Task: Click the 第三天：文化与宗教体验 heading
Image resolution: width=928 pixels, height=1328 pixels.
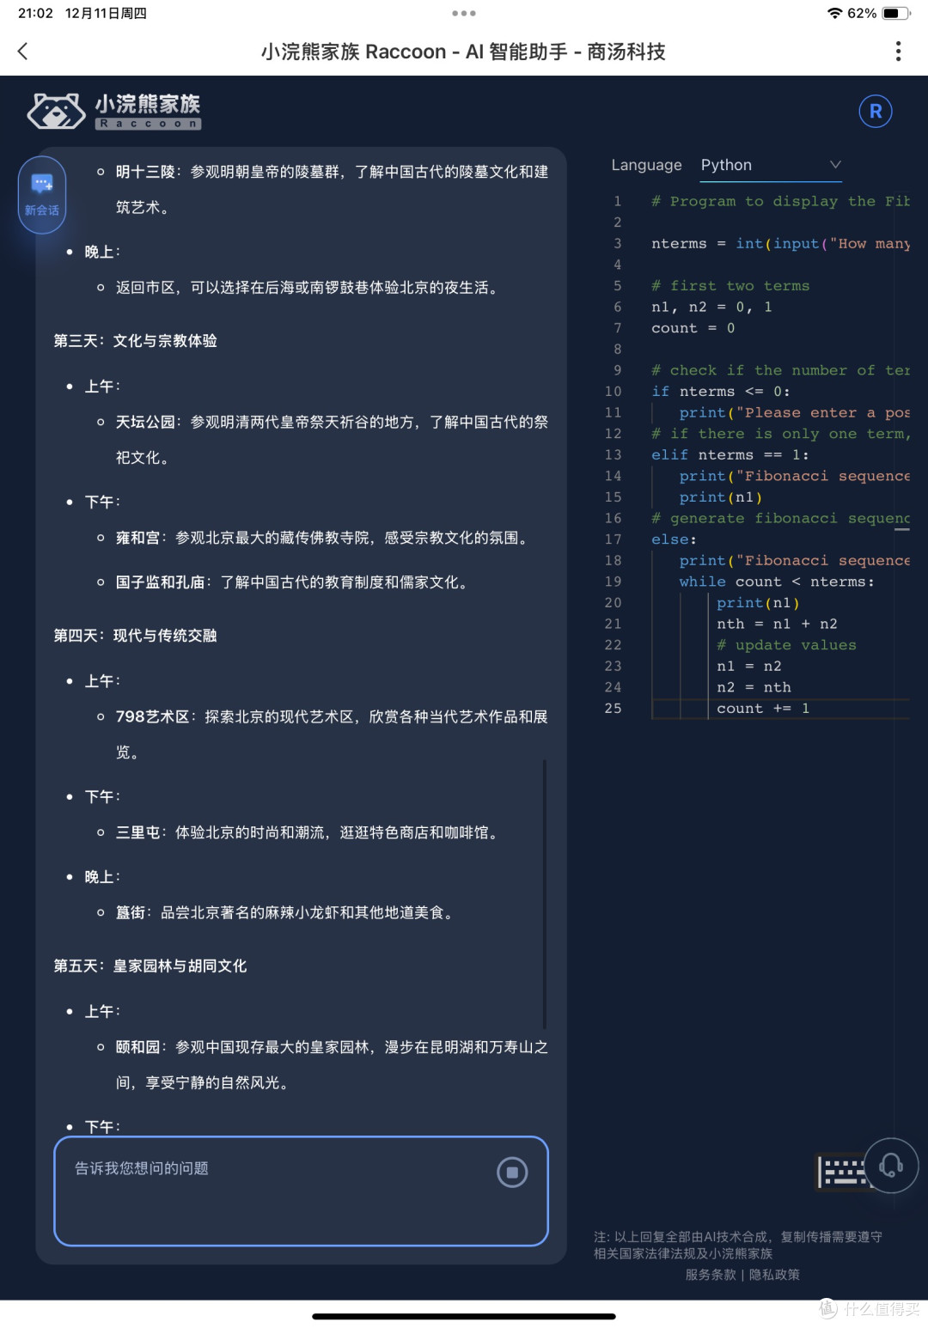Action: pyautogui.click(x=136, y=341)
